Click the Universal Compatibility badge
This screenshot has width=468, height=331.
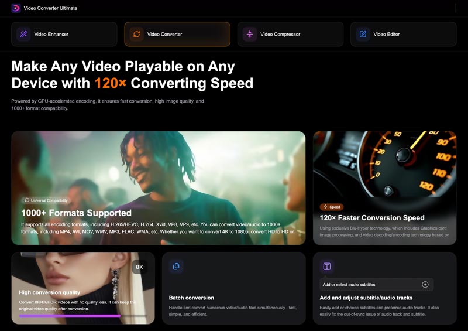coord(46,200)
